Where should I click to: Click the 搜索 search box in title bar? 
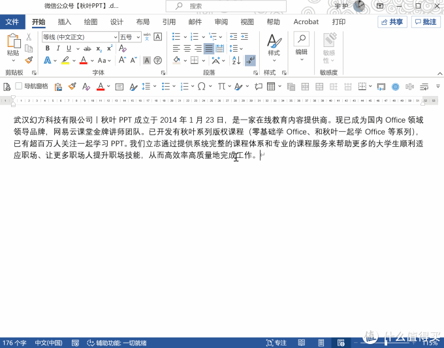pos(226,6)
